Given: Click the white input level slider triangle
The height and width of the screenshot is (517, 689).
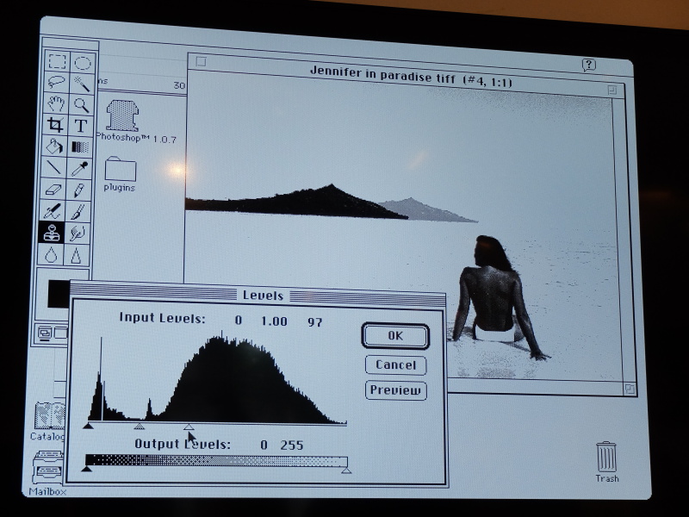Looking at the screenshot, I should pos(189,427).
